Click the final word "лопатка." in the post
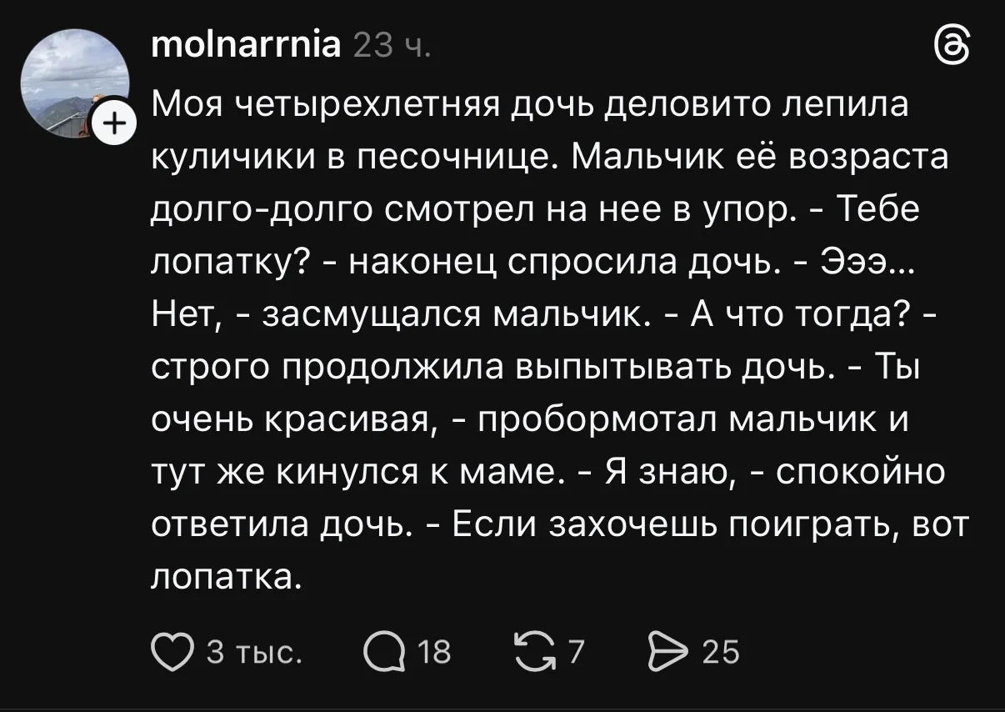Viewport: 1005px width, 712px height. click(x=225, y=577)
